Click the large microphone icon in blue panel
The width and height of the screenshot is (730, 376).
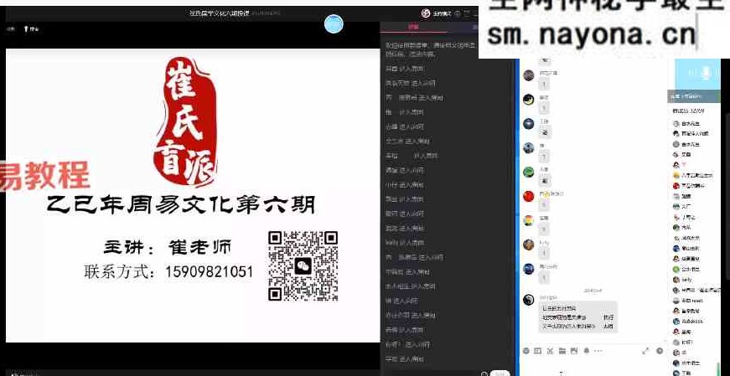tap(707, 73)
